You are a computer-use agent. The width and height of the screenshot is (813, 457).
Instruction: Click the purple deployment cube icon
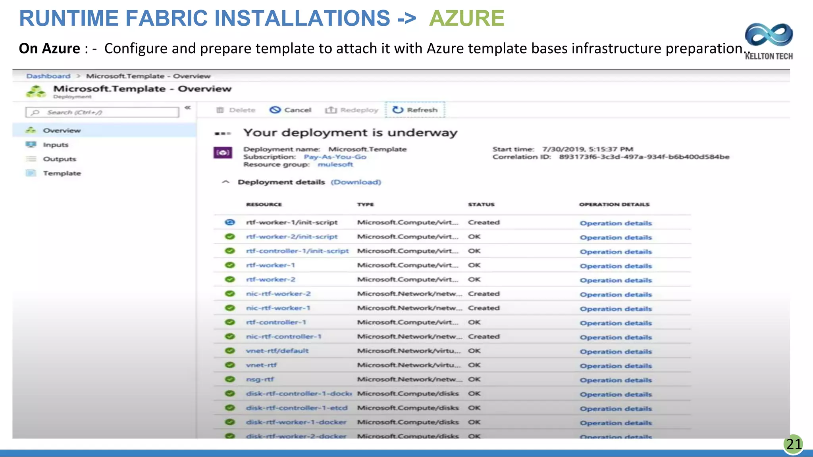223,152
